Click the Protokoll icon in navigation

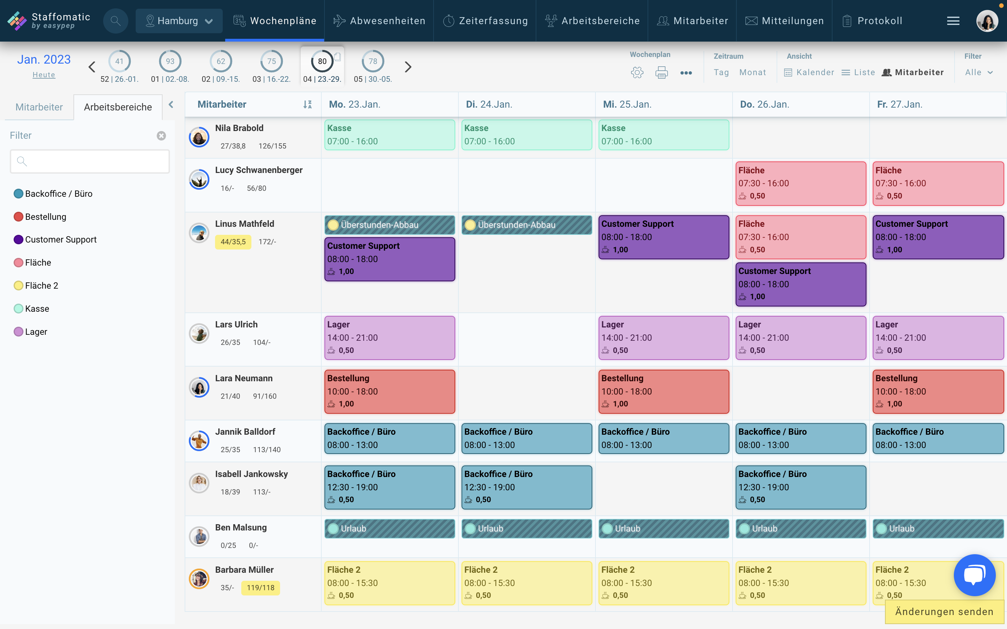(x=847, y=20)
